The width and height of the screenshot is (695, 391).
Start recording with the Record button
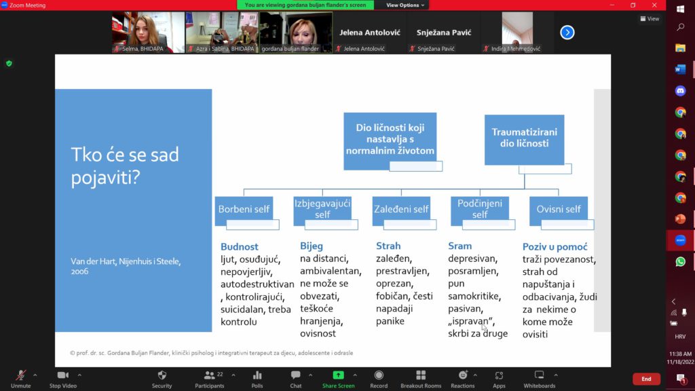pyautogui.click(x=379, y=378)
